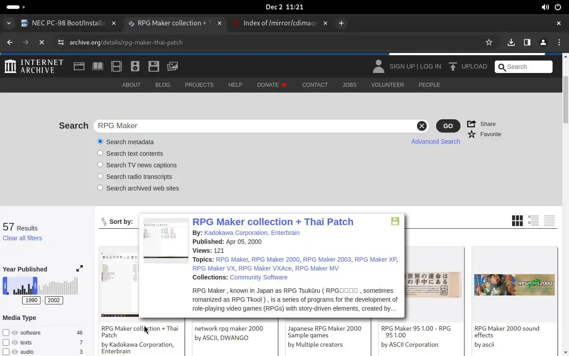Open the tab search dropdown arrow
Screen dimensions: 569x356
[x=8, y=23]
